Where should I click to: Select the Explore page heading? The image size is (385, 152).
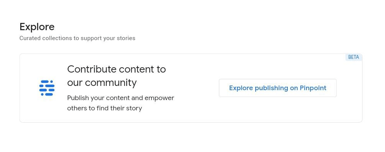(37, 27)
